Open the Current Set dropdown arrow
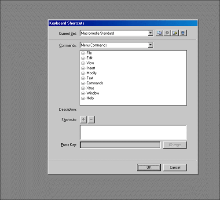This screenshot has height=200, width=220. (150, 33)
